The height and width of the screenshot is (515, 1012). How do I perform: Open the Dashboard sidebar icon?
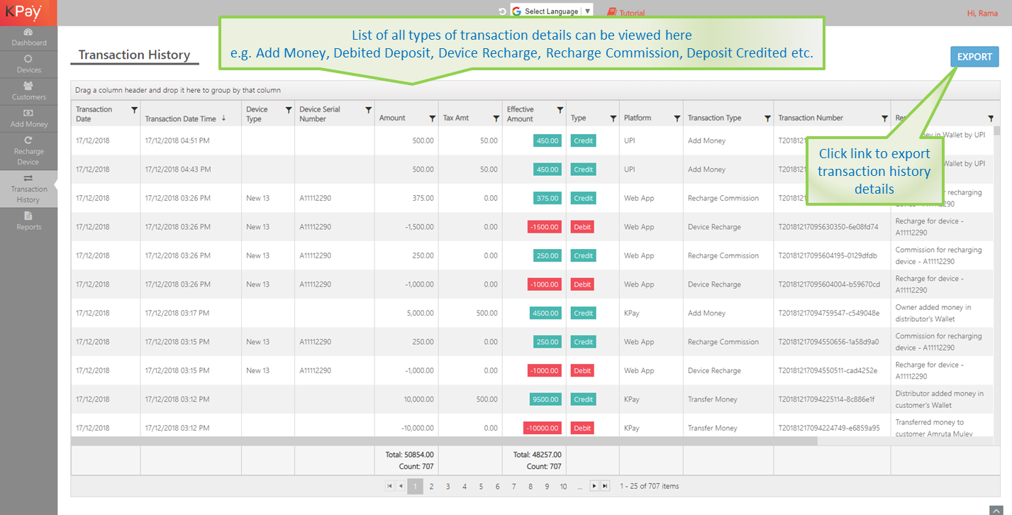click(x=28, y=38)
